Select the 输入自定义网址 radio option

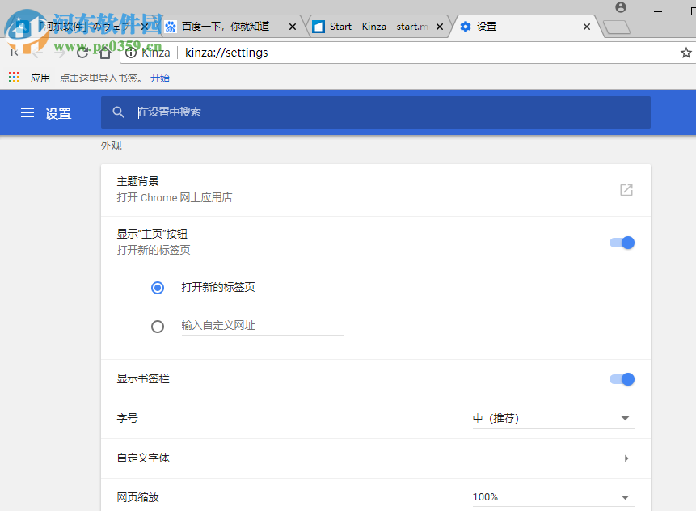click(158, 326)
